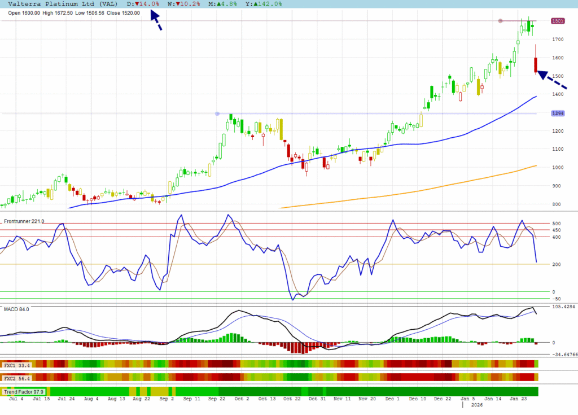Image resolution: width=578 pixels, height=415 pixels.
Task: Click the FXC1 33.4 label
Action: coord(16,365)
